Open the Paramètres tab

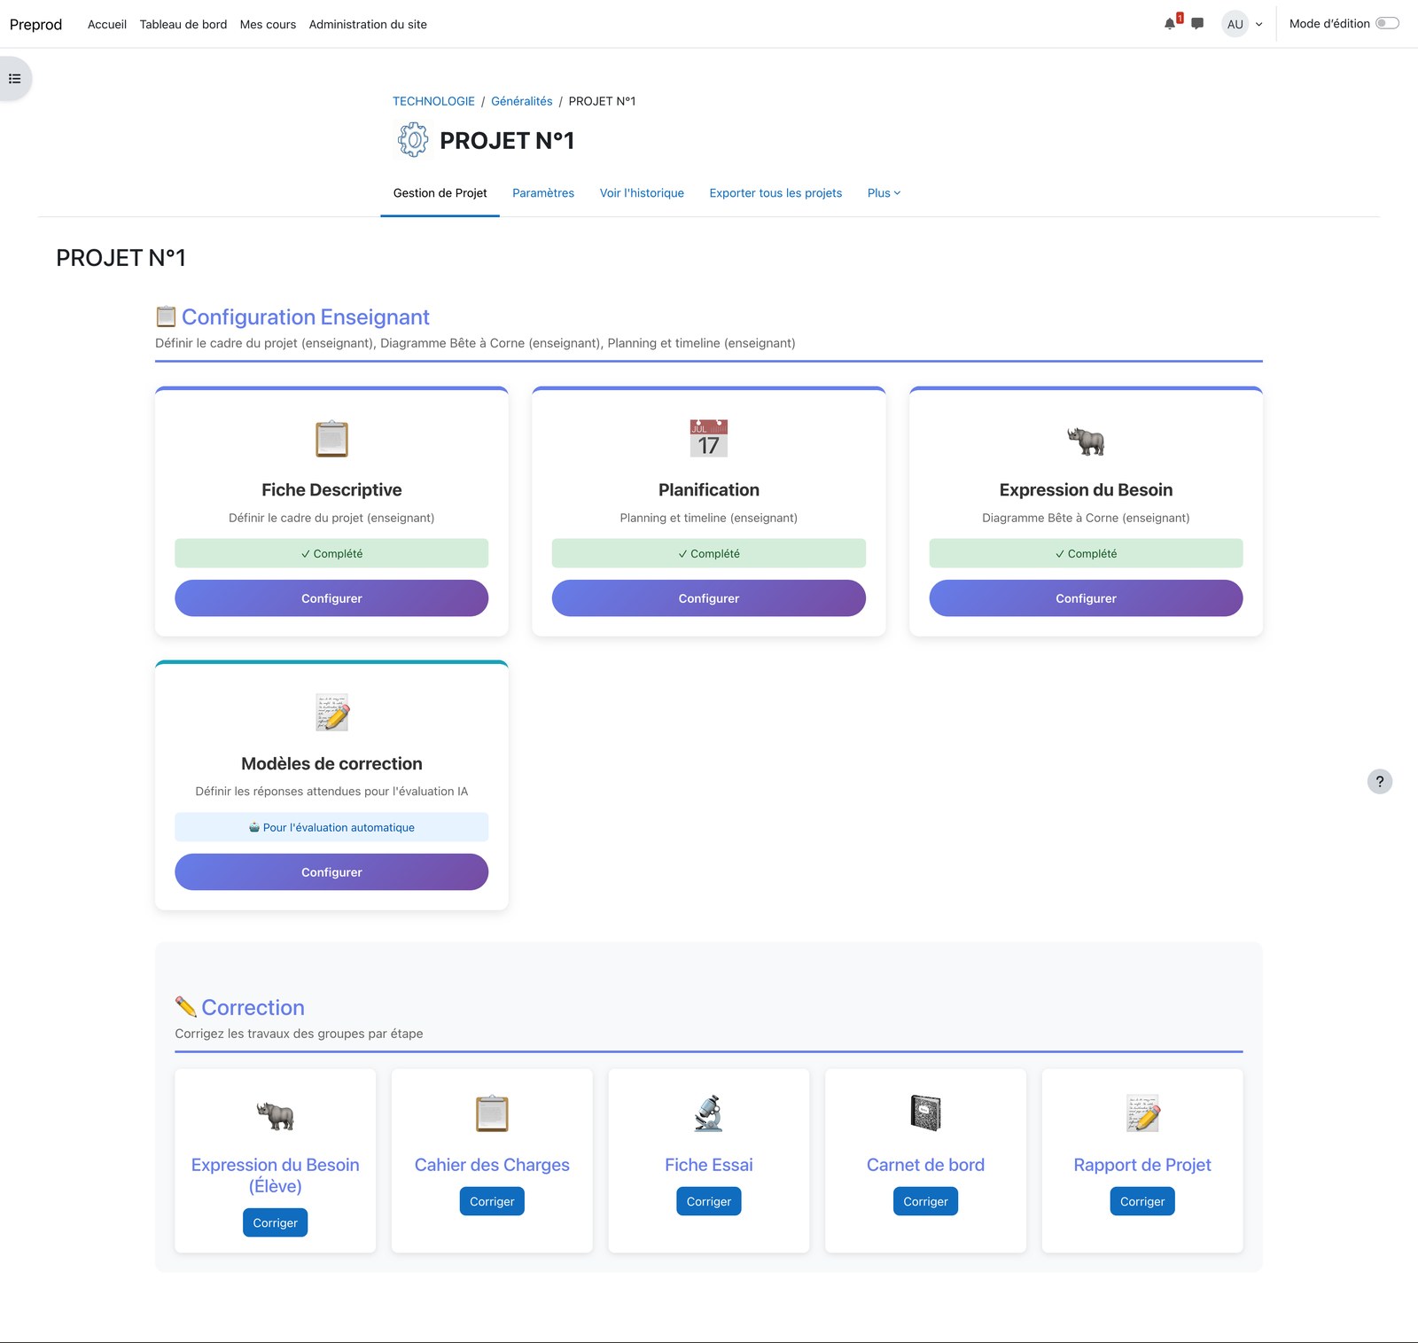pyautogui.click(x=543, y=193)
